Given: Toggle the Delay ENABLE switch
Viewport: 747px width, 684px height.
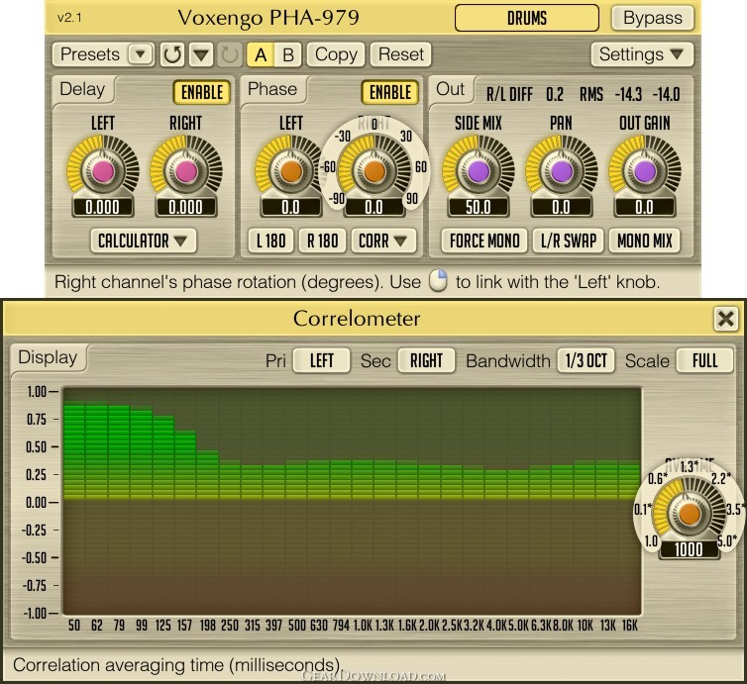Looking at the screenshot, I should 202,92.
